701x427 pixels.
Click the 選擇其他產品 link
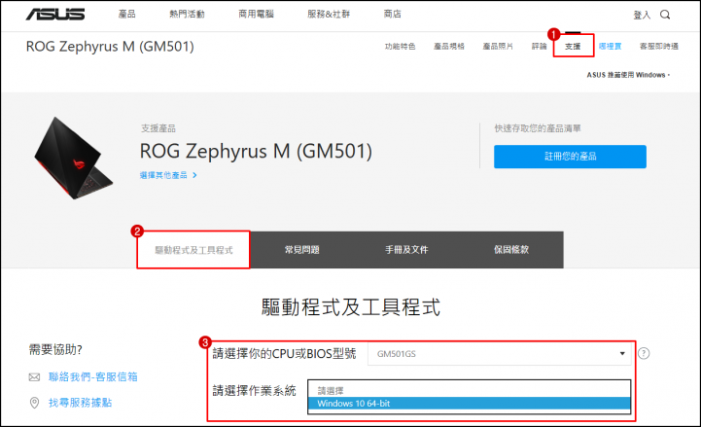[x=168, y=175]
